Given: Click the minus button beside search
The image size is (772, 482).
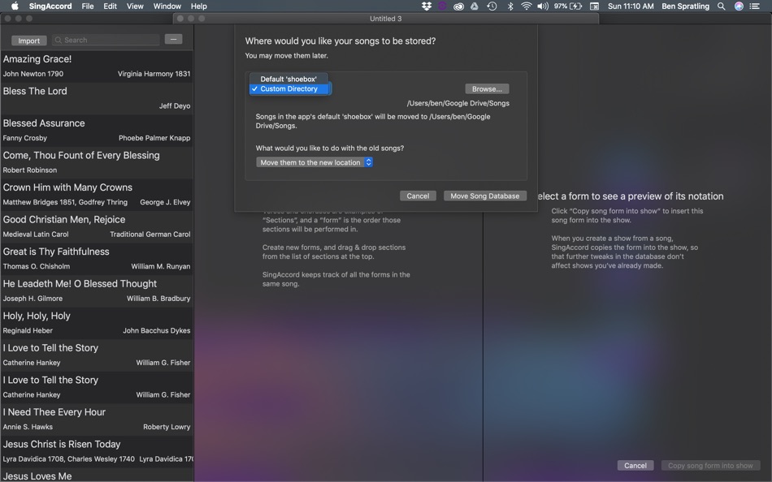Looking at the screenshot, I should click(173, 39).
